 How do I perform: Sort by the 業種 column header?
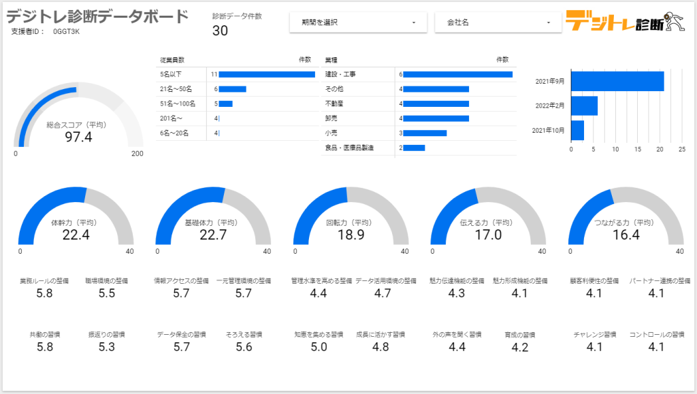pyautogui.click(x=331, y=60)
